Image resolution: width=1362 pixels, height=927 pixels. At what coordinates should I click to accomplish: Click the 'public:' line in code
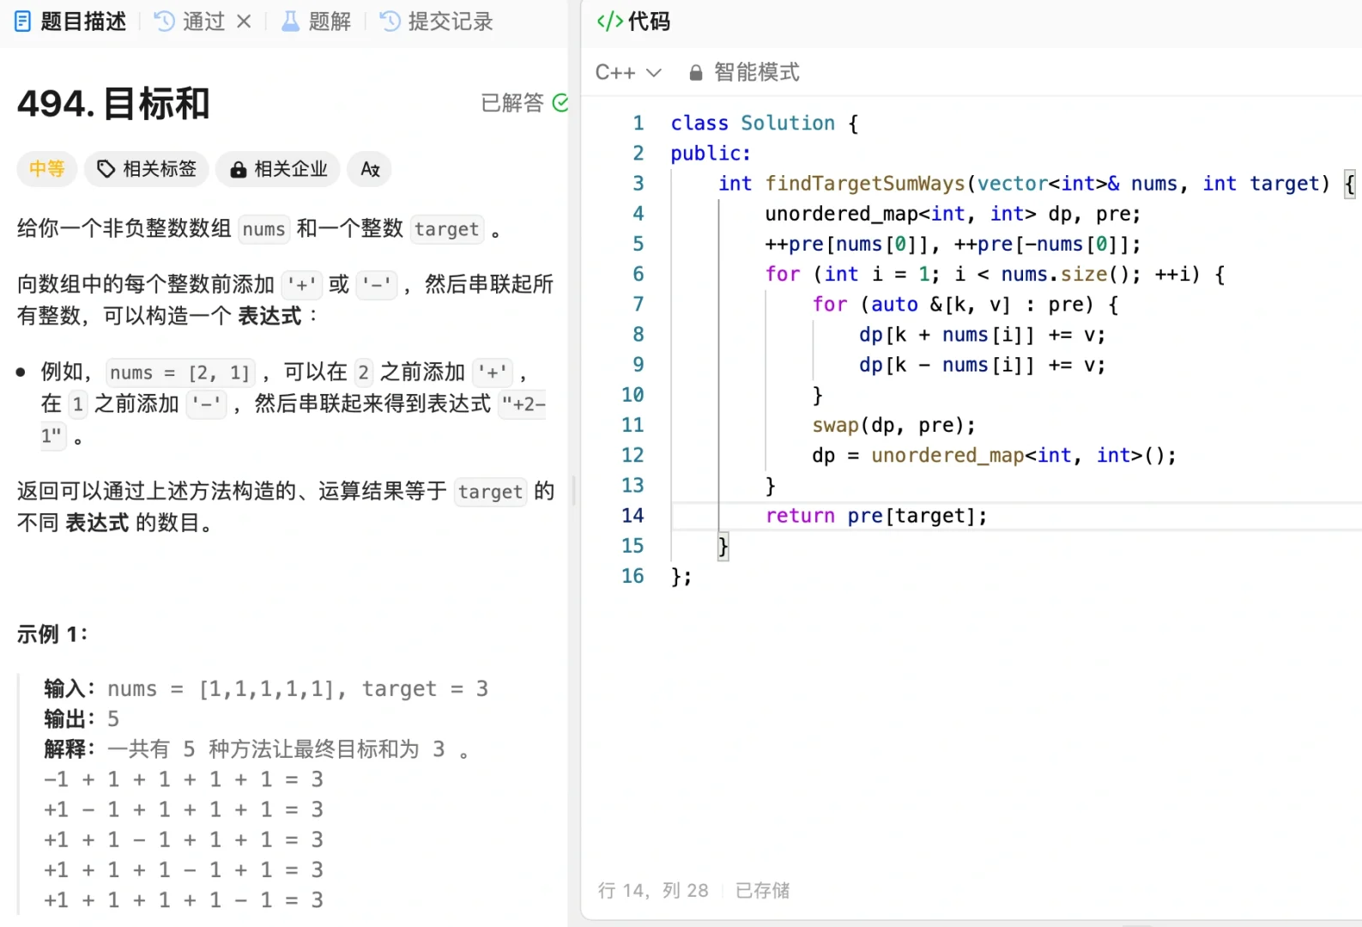[711, 154]
